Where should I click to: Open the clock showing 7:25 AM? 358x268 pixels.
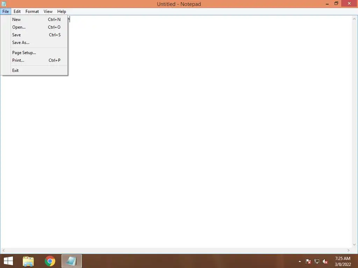[x=343, y=261]
